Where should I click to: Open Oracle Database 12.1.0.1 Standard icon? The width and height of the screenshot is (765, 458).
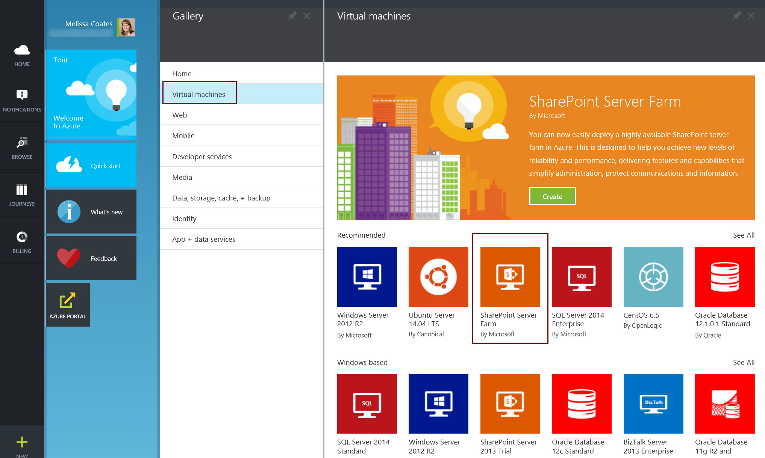[x=725, y=277]
